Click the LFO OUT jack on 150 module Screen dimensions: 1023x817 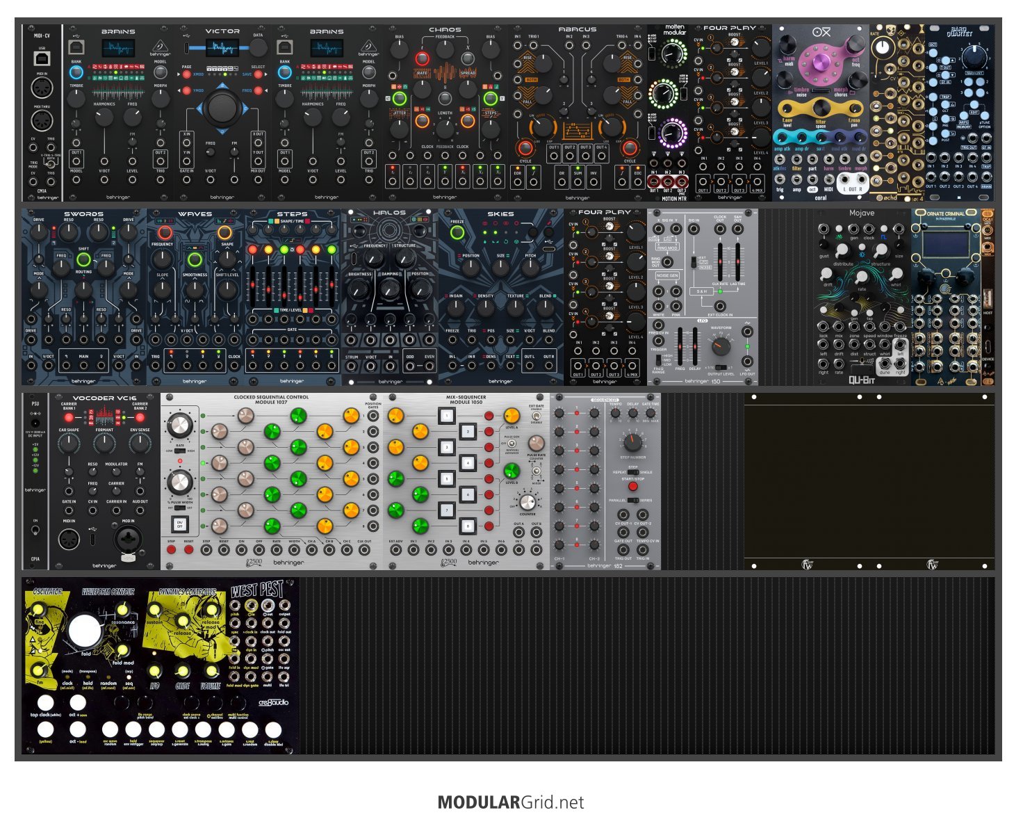coord(747,362)
